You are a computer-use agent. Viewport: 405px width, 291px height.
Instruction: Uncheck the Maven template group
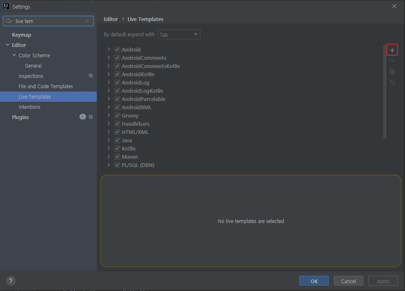(117, 157)
